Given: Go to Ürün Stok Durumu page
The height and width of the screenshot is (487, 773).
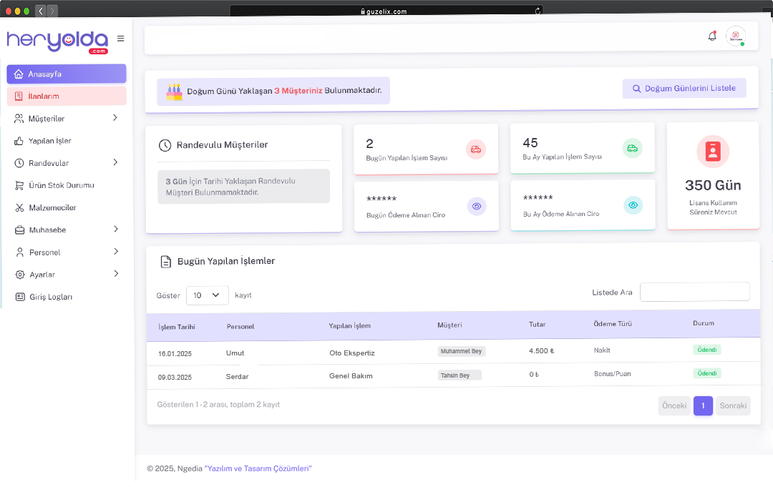Looking at the screenshot, I should (61, 185).
